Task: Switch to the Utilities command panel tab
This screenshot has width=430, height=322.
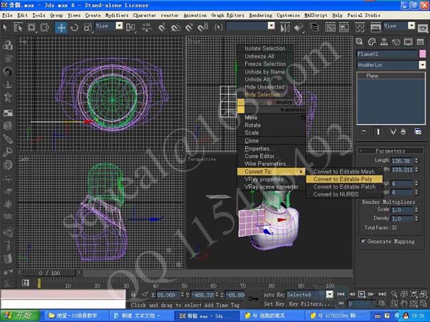Action: coord(420,42)
